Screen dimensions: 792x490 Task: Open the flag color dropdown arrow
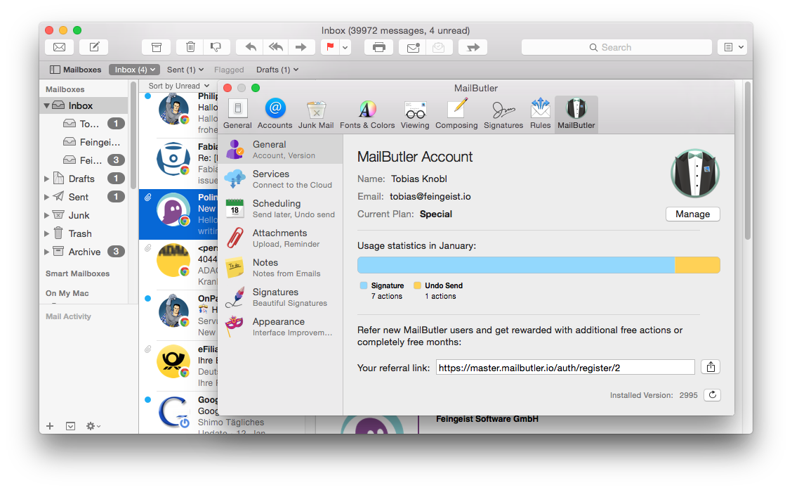tap(345, 47)
